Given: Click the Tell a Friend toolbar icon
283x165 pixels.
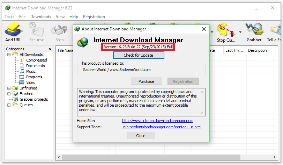Looking at the screenshot, I should [276, 30].
